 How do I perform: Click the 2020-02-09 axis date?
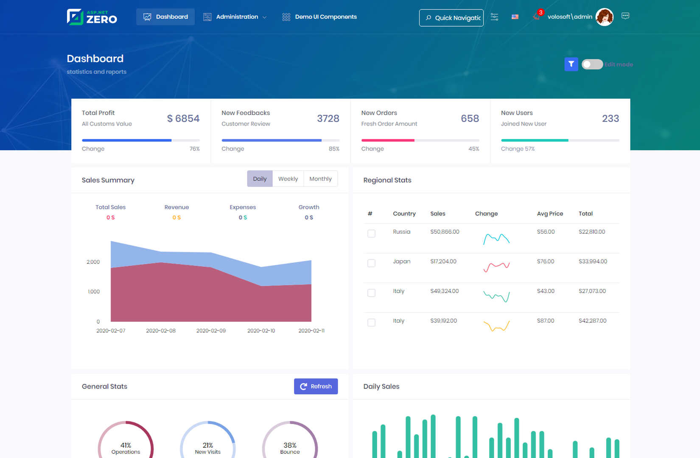(x=211, y=331)
